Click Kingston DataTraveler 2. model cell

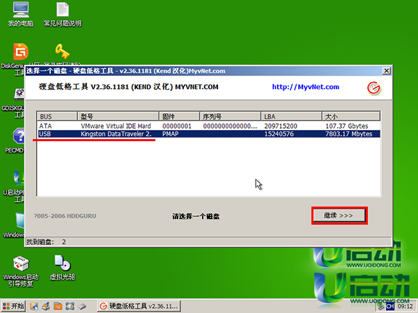[116, 134]
